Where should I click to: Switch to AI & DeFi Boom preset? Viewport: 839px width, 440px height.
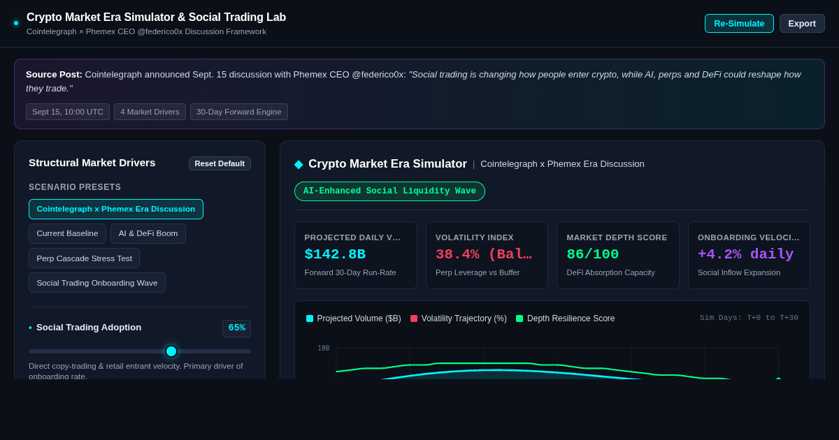pos(148,233)
